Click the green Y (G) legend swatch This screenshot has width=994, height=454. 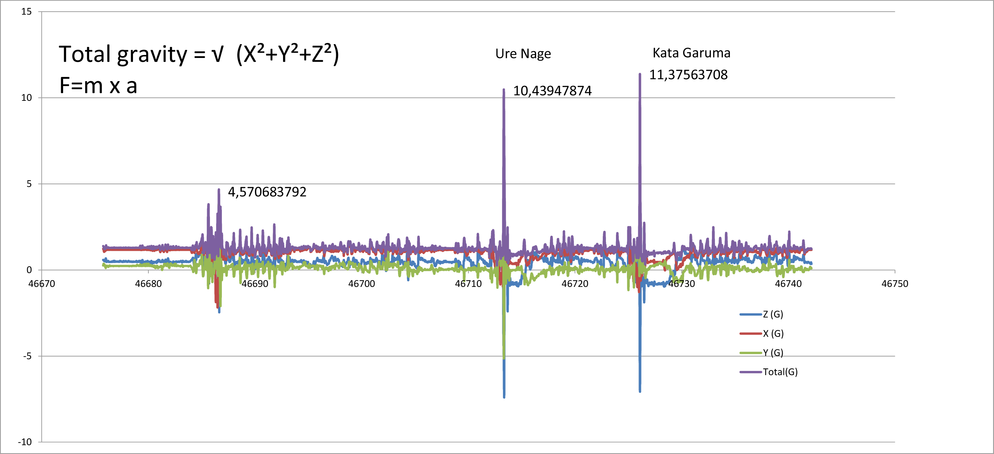coord(750,353)
